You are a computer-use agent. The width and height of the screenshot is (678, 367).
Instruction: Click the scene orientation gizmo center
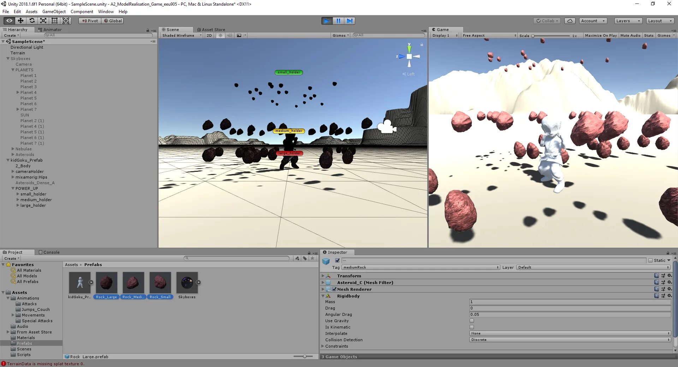409,56
